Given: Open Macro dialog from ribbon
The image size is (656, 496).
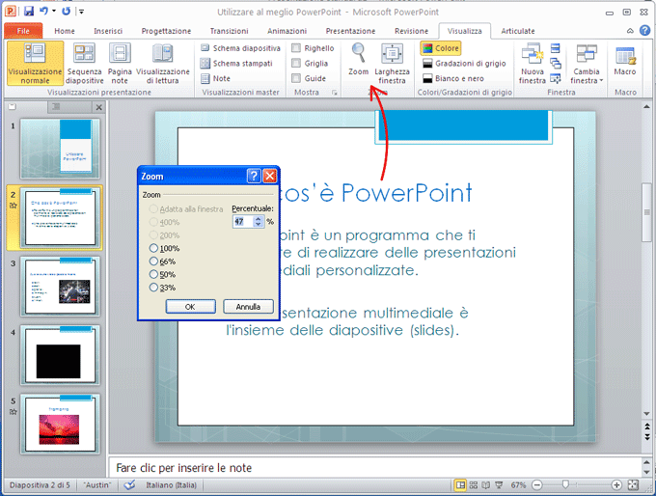Looking at the screenshot, I should pyautogui.click(x=625, y=61).
